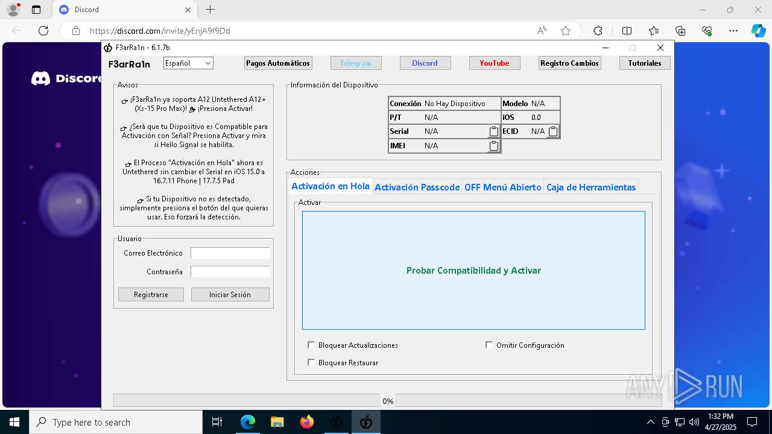Open Edge Settings and more menu
772x434 pixels.
[x=733, y=31]
